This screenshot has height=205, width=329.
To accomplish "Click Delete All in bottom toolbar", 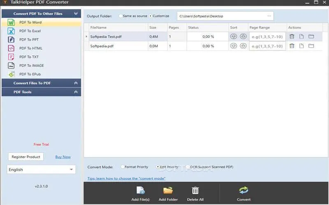I will pos(195,194).
